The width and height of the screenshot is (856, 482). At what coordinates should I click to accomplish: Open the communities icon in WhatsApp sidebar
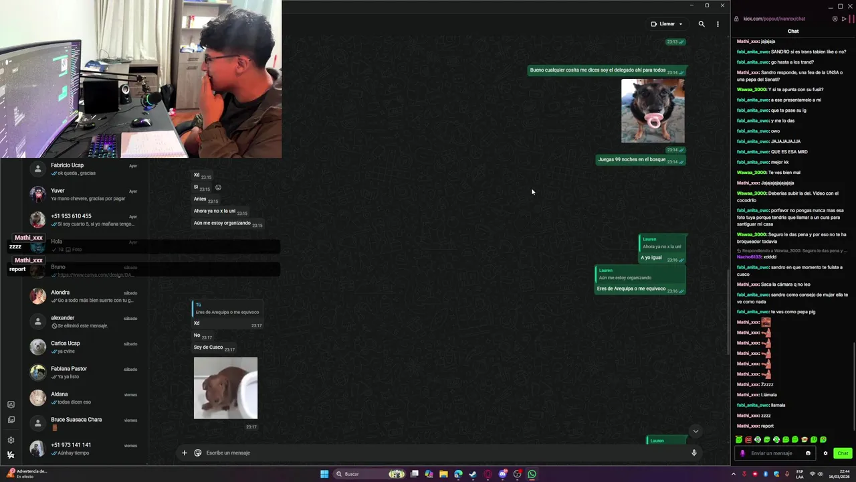[11, 405]
